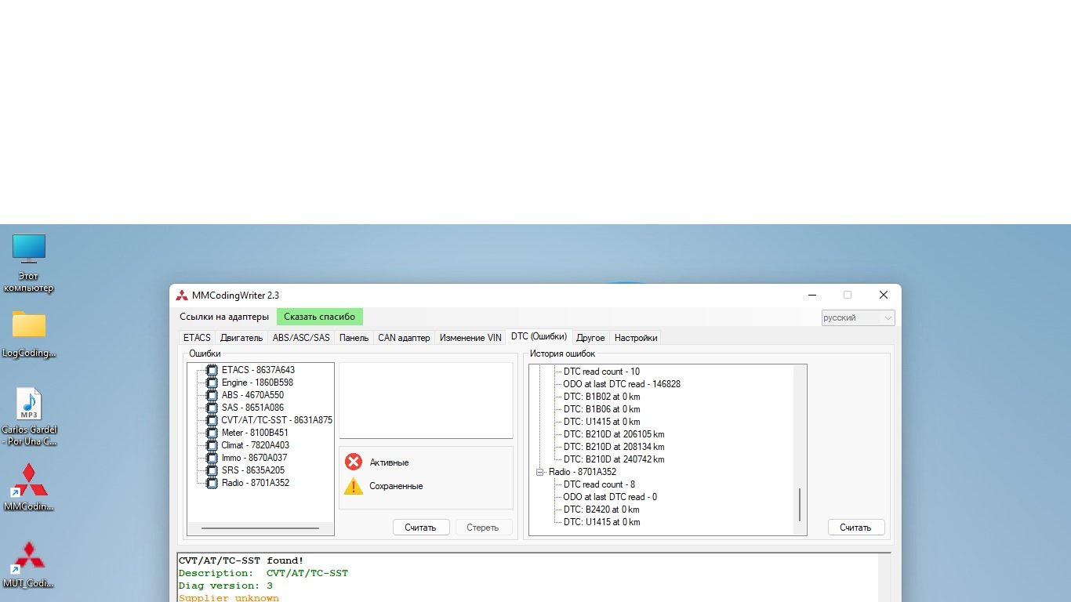Select 'DTC: B210D at 240742 km' row
This screenshot has width=1071, height=602.
coord(614,459)
